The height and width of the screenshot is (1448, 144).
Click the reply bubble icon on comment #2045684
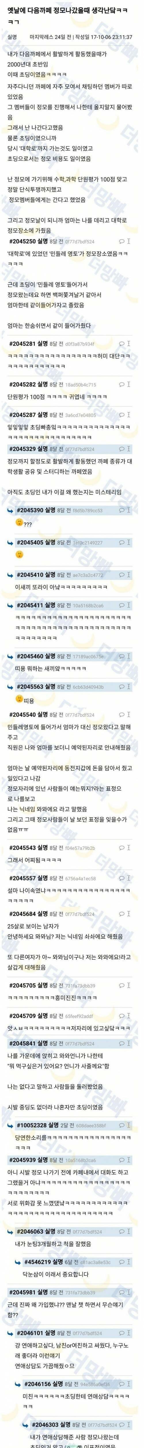click(x=121, y=914)
